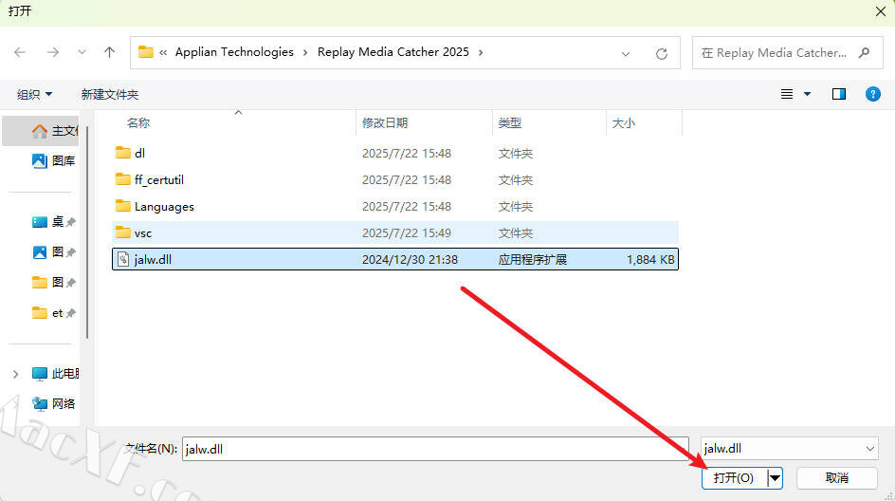Expand chevron after Replay Media Catcher 2025
This screenshot has height=501, width=895.
(x=481, y=52)
